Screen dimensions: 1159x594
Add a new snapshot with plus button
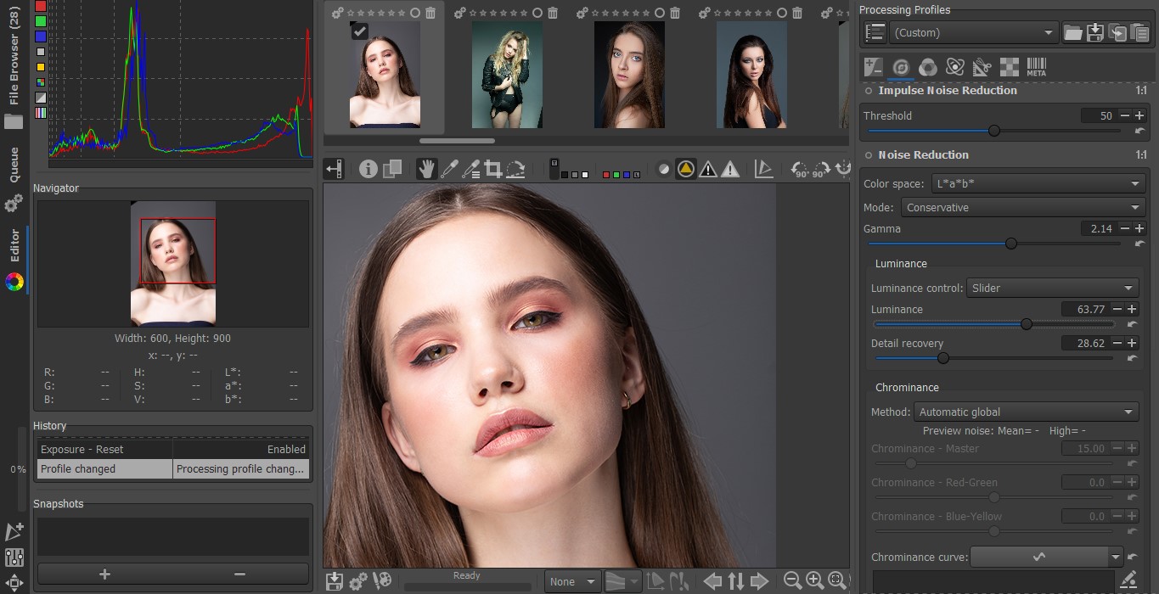(105, 574)
